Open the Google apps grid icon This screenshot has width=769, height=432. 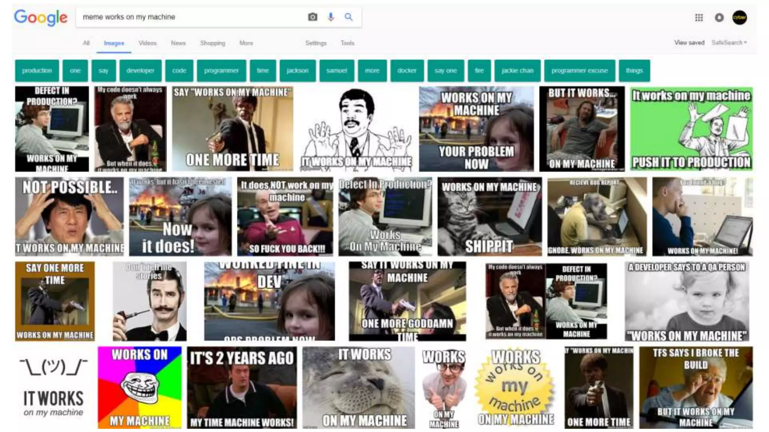[699, 18]
